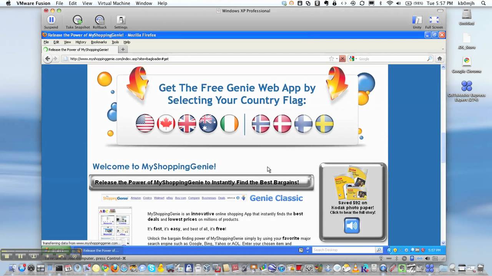
Task: Expand the hidden system tray icons arrow
Action: [x=389, y=250]
